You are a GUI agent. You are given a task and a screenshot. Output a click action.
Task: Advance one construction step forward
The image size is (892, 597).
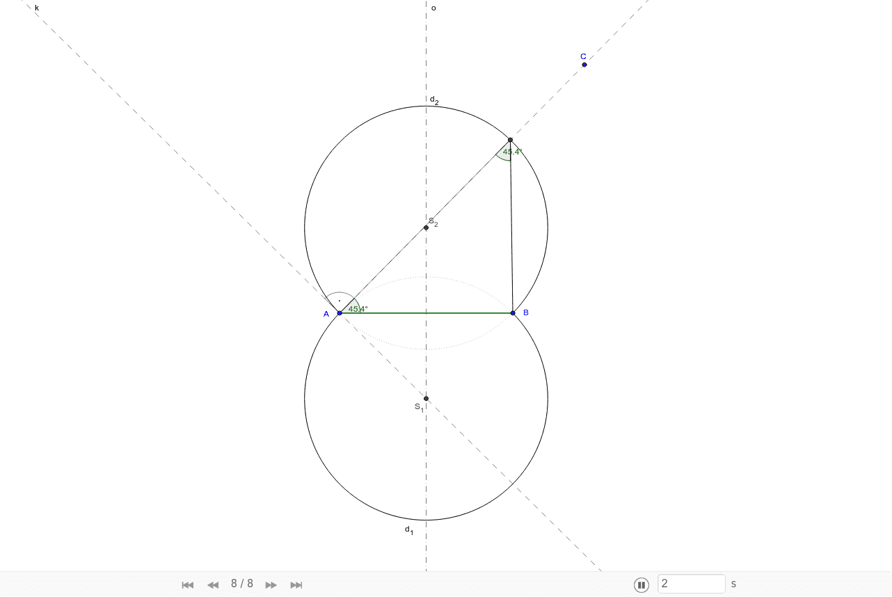tap(271, 584)
